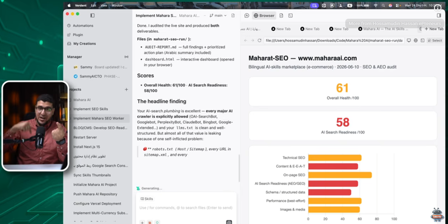Click the On-page SEO bar in chart
448x224 pixels.
tap(340, 175)
